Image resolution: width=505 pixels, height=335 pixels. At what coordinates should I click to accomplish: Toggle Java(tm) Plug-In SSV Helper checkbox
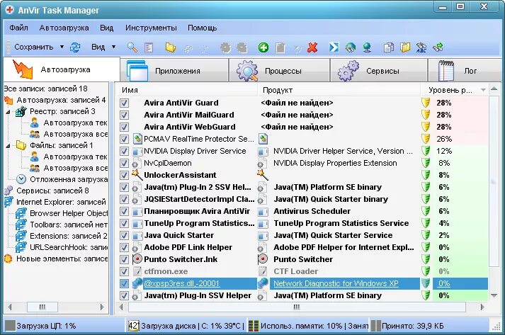(x=124, y=296)
